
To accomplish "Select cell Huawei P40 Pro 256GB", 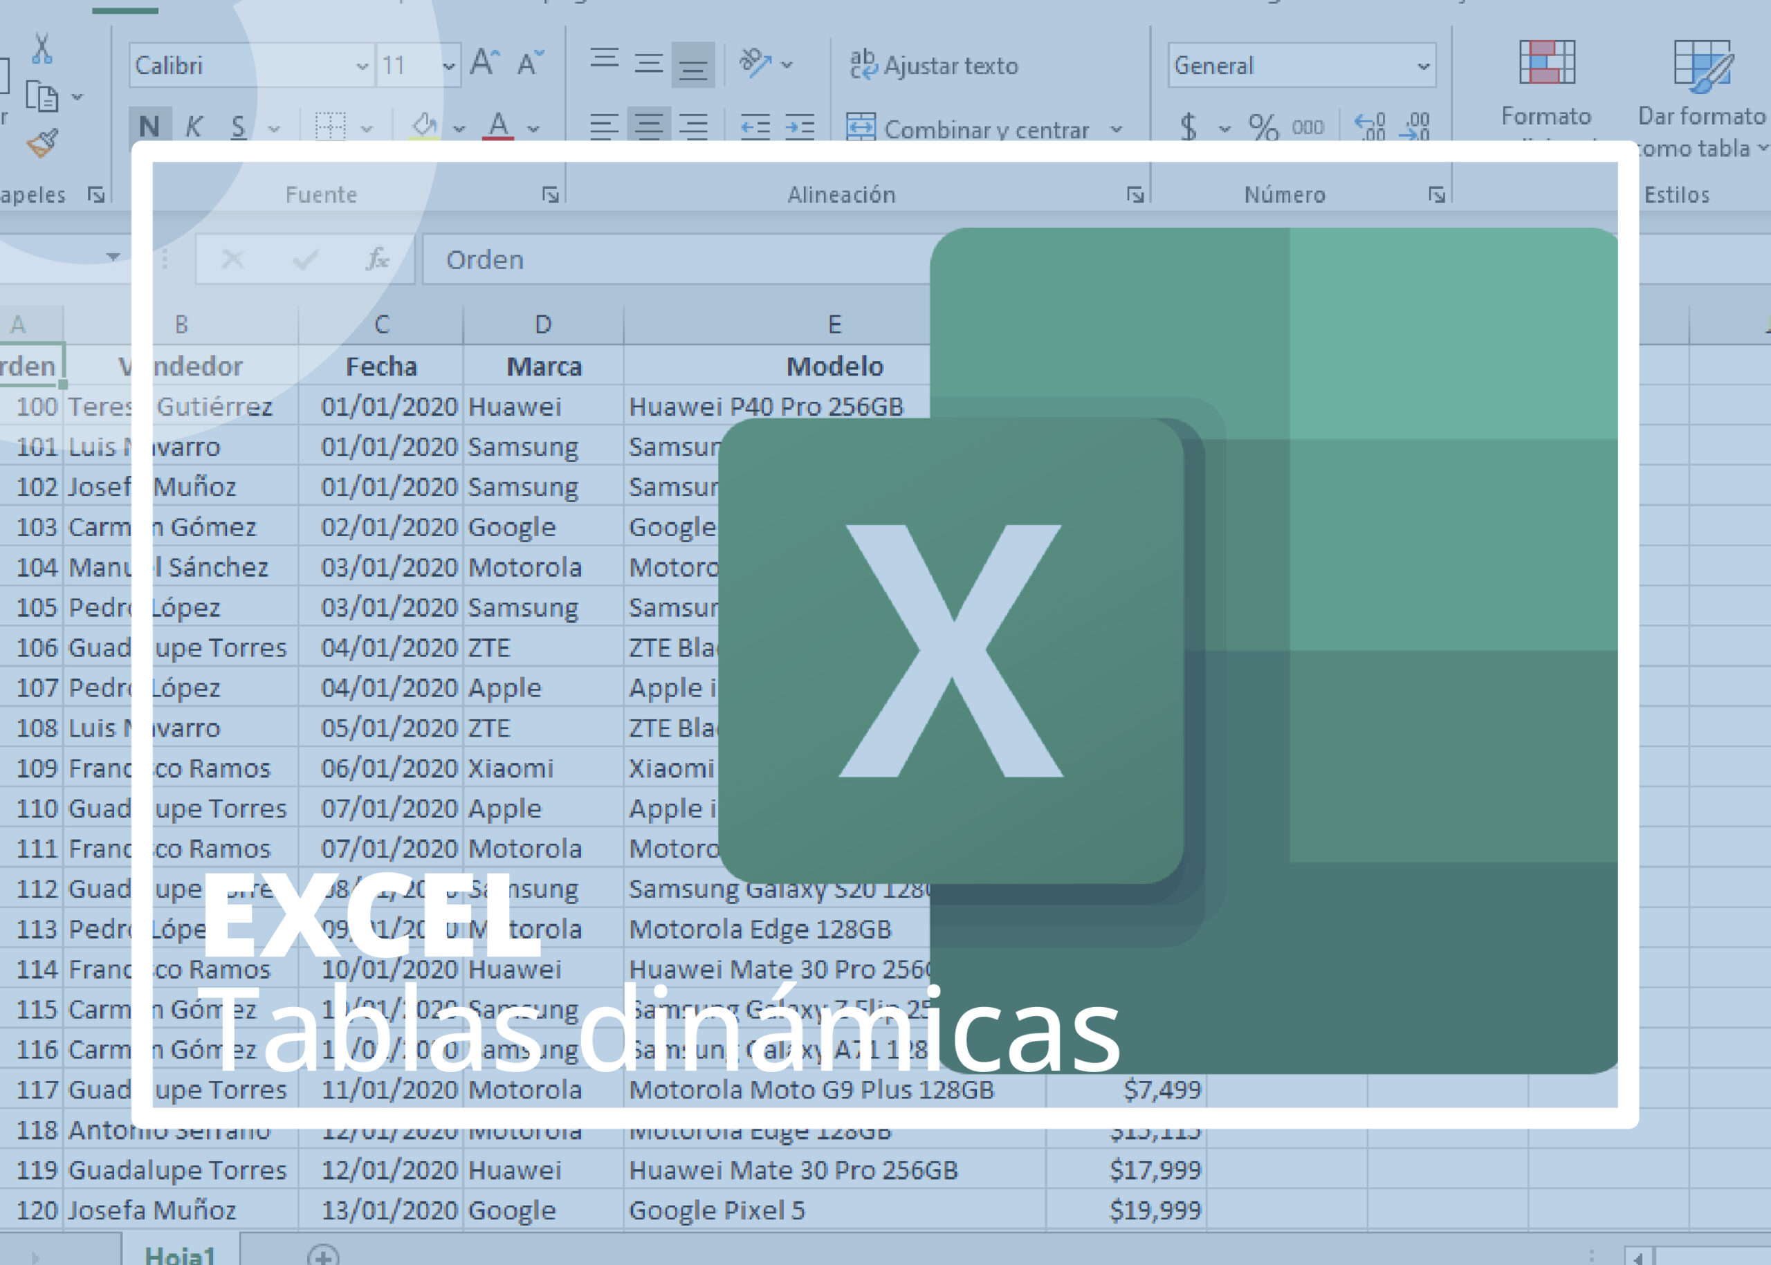I will pyautogui.click(x=778, y=406).
